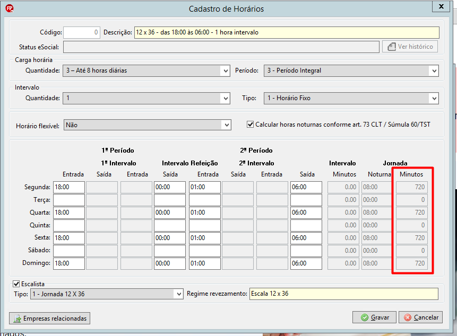The width and height of the screenshot is (457, 336).
Task: Click the Empresas relacionadas sheet icon
Action: (x=17, y=319)
